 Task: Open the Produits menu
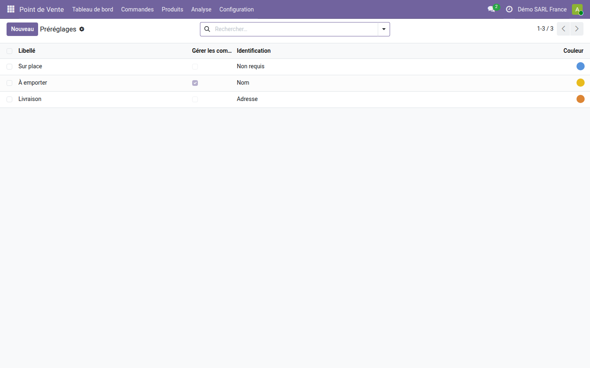coord(172,9)
